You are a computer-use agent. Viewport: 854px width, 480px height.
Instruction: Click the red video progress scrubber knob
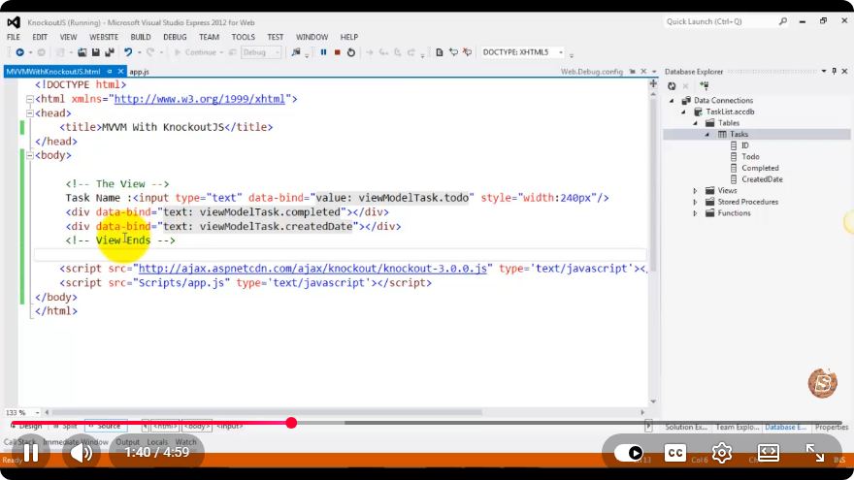[291, 423]
